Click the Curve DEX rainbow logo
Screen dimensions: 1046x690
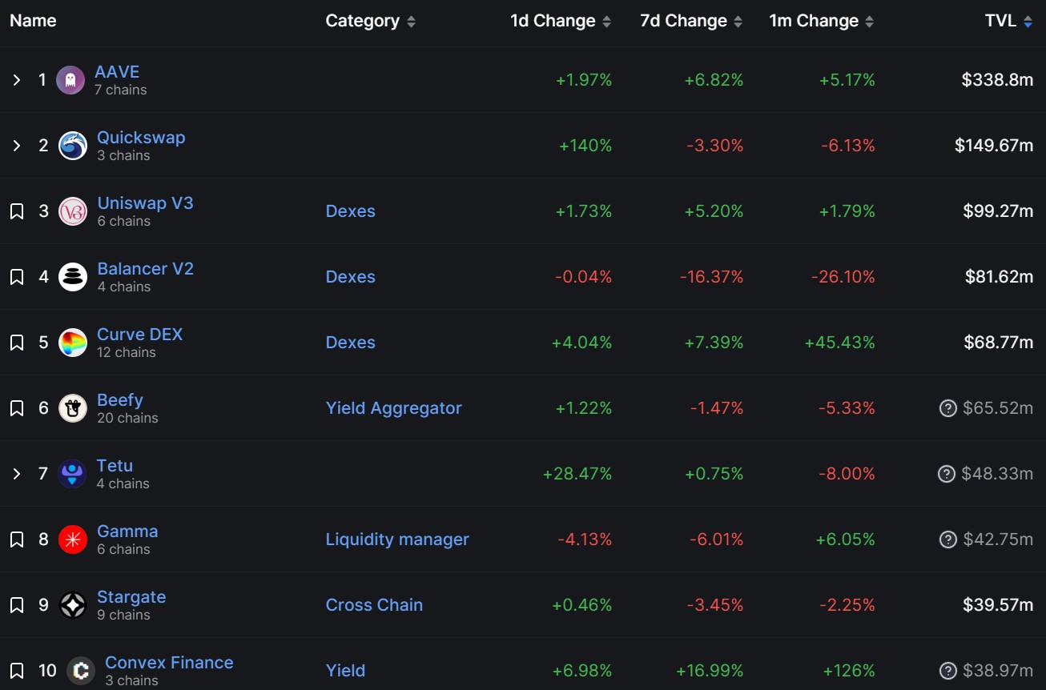[x=72, y=342]
